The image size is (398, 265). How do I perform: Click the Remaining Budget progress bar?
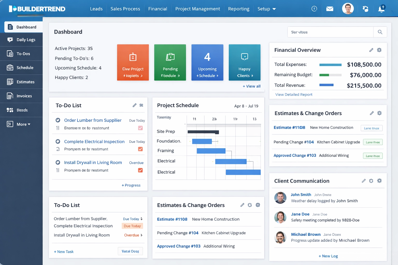[331, 75]
